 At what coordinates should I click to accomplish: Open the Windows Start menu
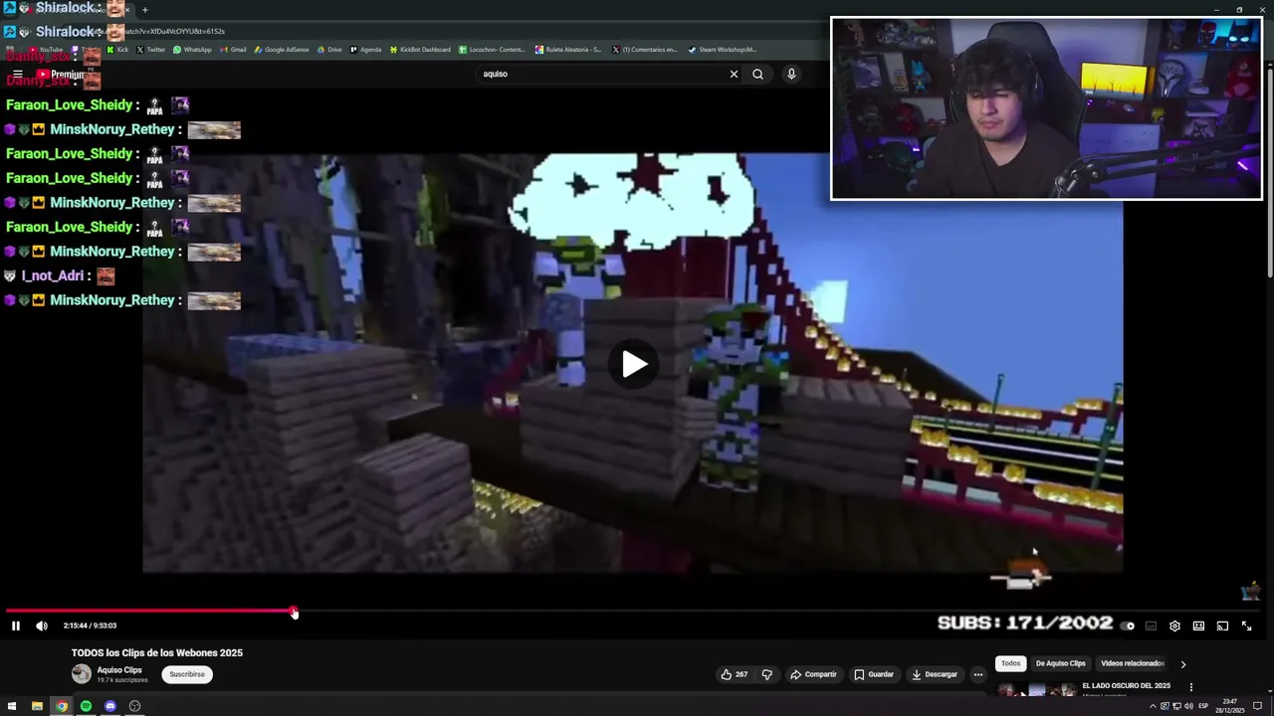point(12,706)
